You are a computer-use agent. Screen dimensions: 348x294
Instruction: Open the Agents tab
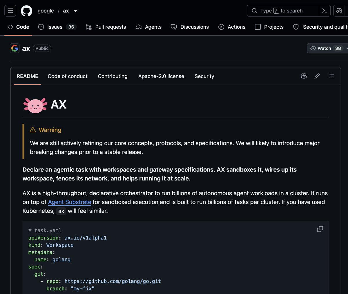point(148,27)
